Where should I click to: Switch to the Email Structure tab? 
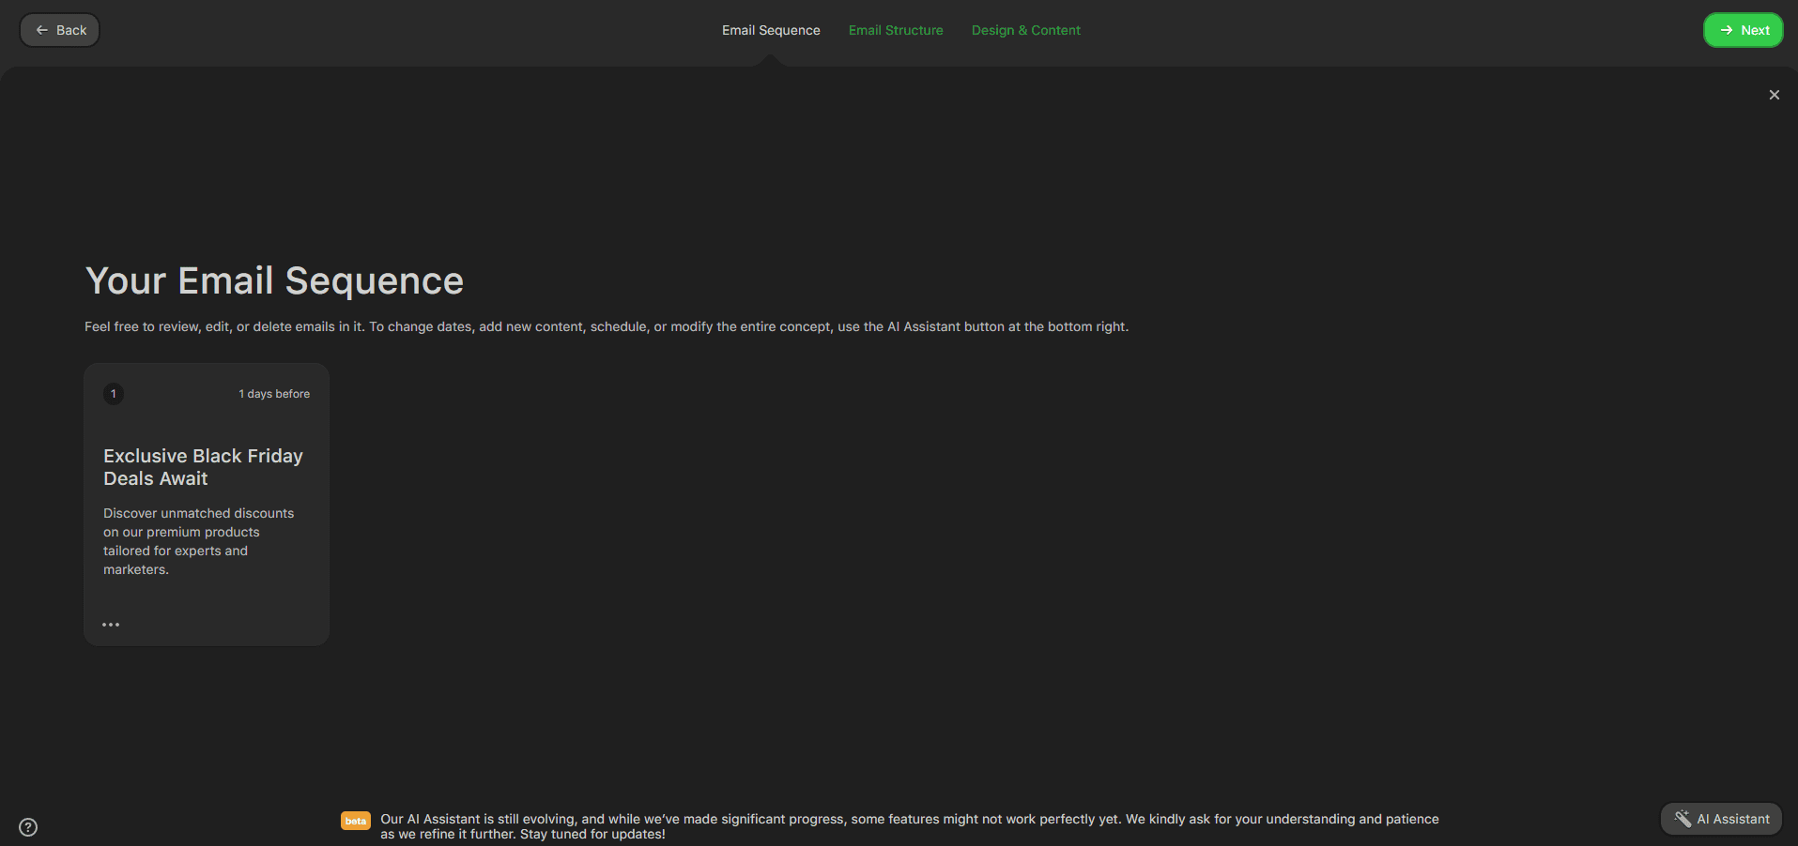pyautogui.click(x=895, y=30)
